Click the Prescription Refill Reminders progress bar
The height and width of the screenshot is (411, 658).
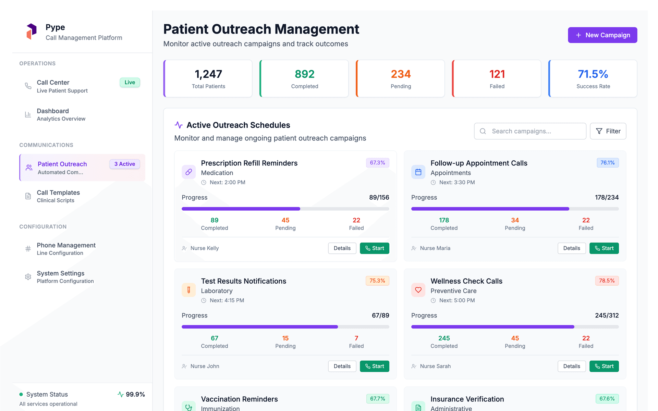[285, 209]
